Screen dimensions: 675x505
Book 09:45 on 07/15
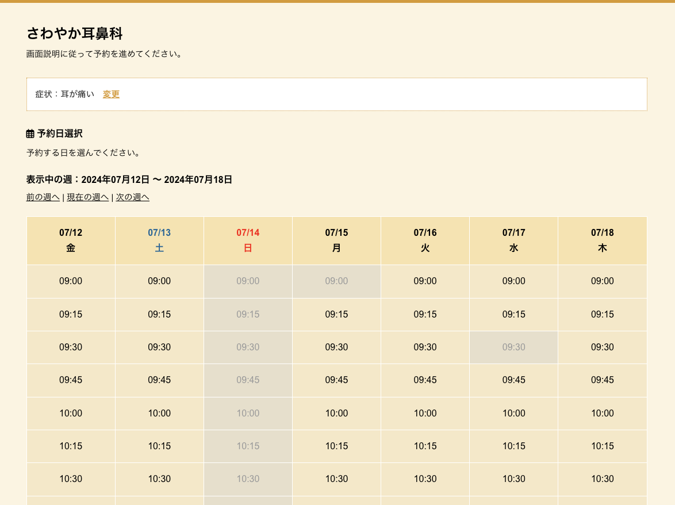click(337, 380)
